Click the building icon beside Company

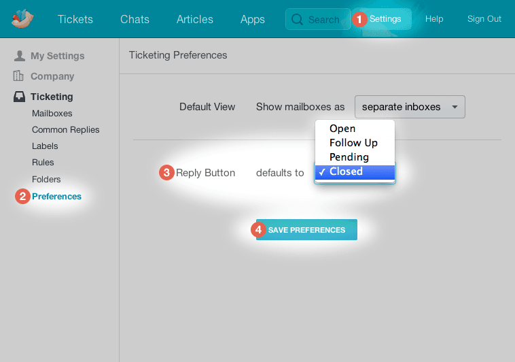coord(19,76)
